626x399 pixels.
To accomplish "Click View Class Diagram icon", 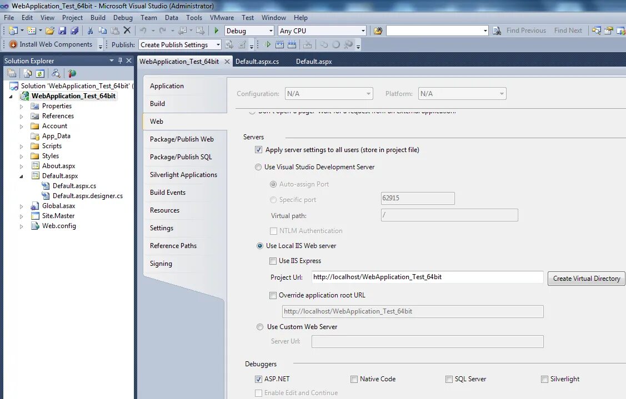I will coord(56,73).
